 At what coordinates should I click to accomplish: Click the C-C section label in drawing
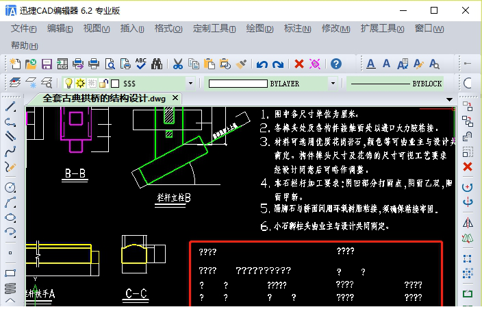point(136,293)
